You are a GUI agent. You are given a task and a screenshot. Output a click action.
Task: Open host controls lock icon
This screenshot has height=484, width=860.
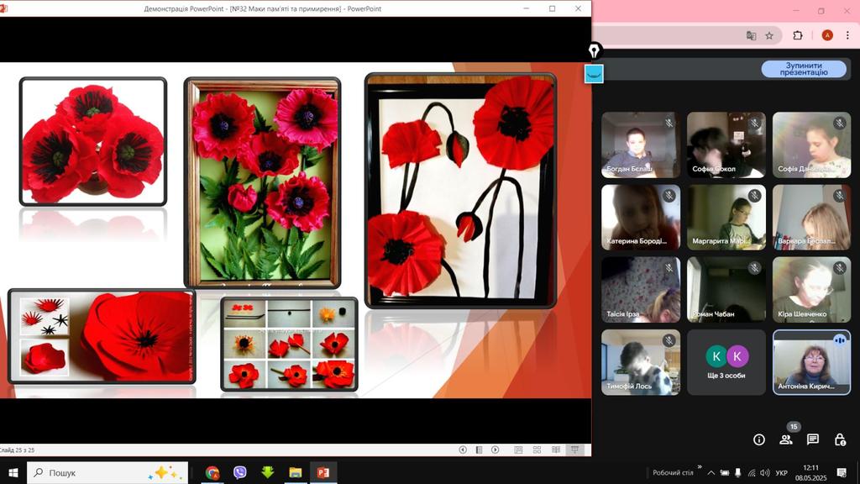(x=840, y=439)
